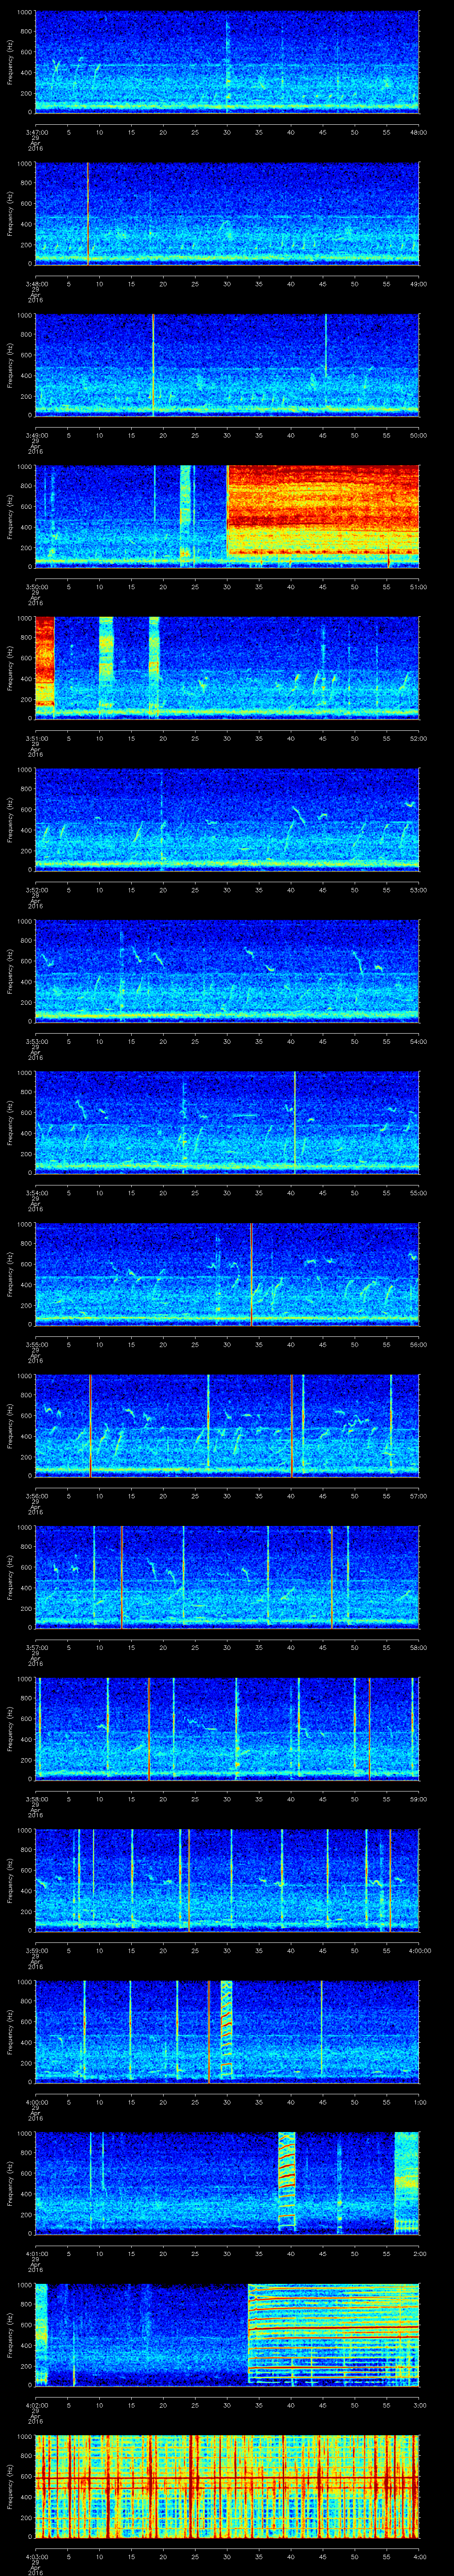Image resolution: width=454 pixels, height=2576 pixels.
Task: Click the red vertical spike in the 3:48:00 panel
Action: tap(88, 213)
